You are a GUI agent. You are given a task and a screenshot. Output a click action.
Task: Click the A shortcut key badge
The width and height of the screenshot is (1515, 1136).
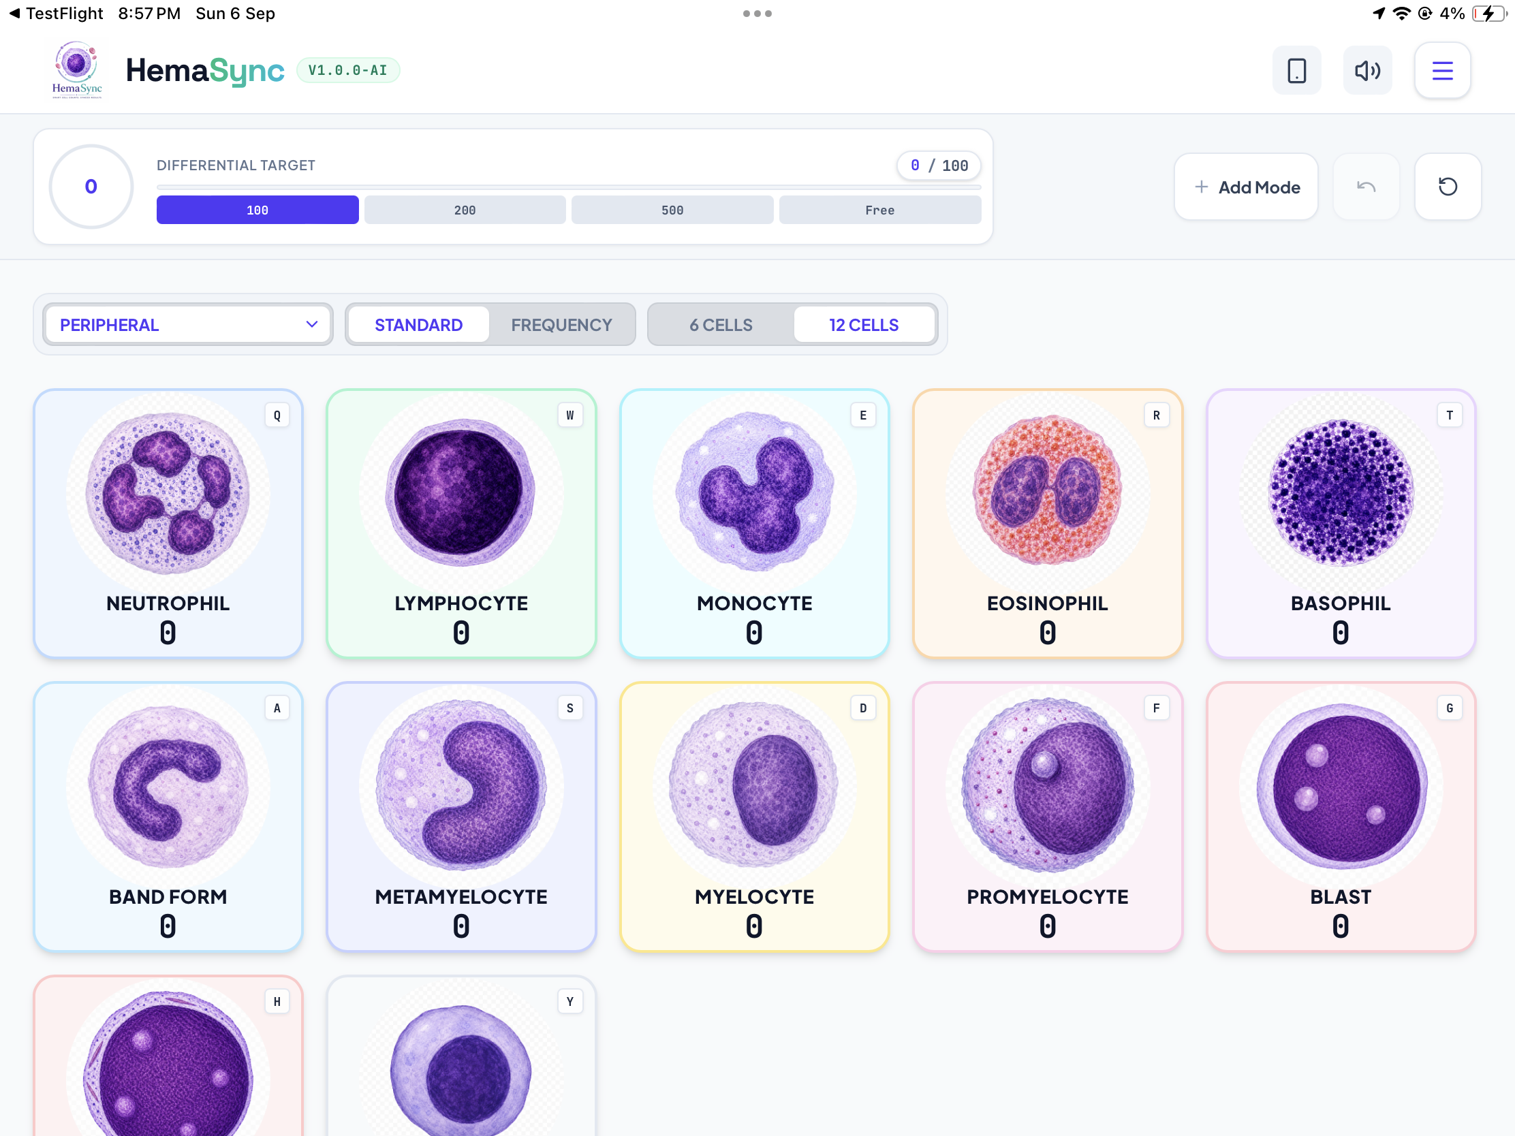point(277,708)
